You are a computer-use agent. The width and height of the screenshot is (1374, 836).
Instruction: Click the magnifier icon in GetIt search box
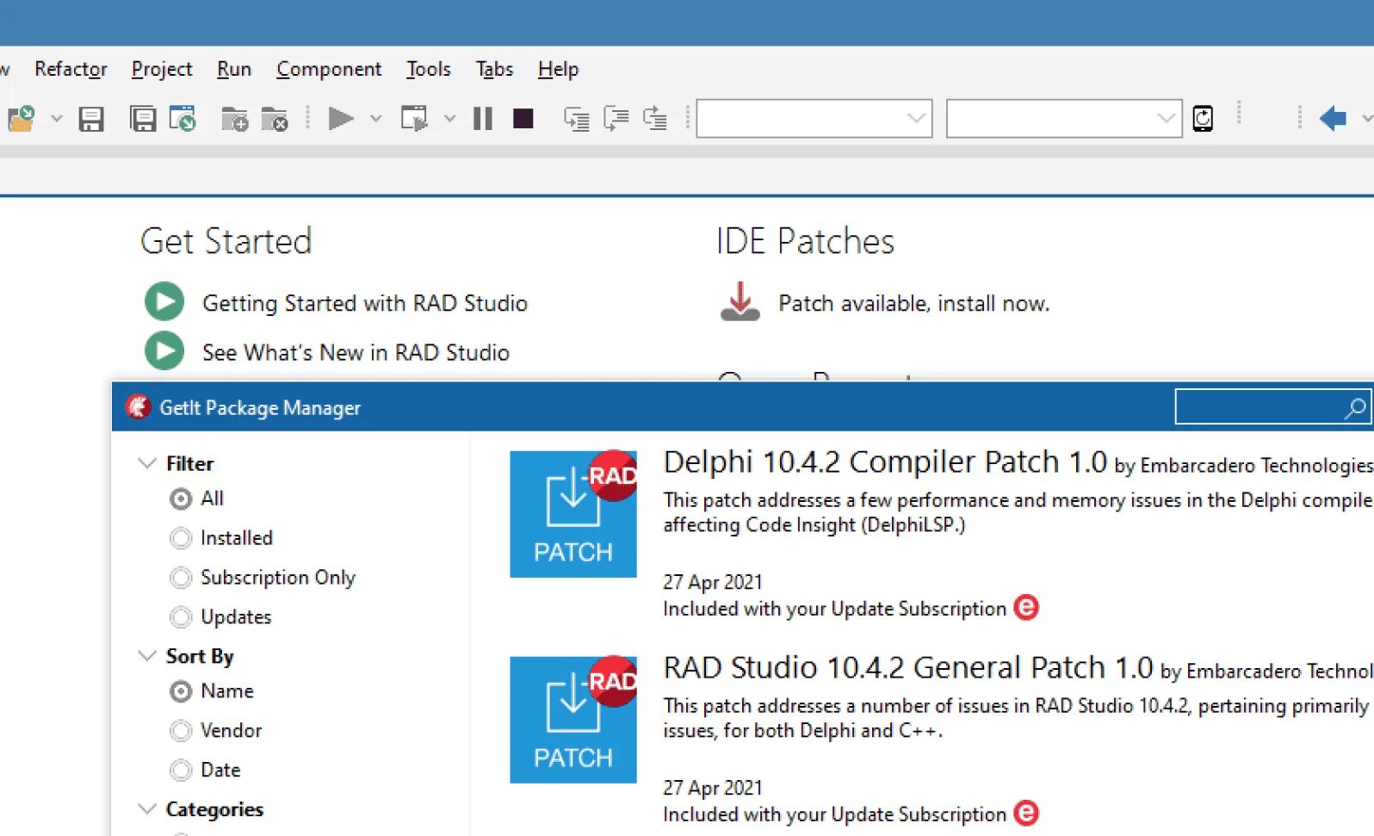pos(1355,407)
